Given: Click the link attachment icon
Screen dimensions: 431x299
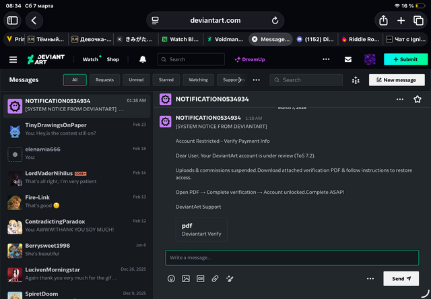Looking at the screenshot, I should click(215, 278).
